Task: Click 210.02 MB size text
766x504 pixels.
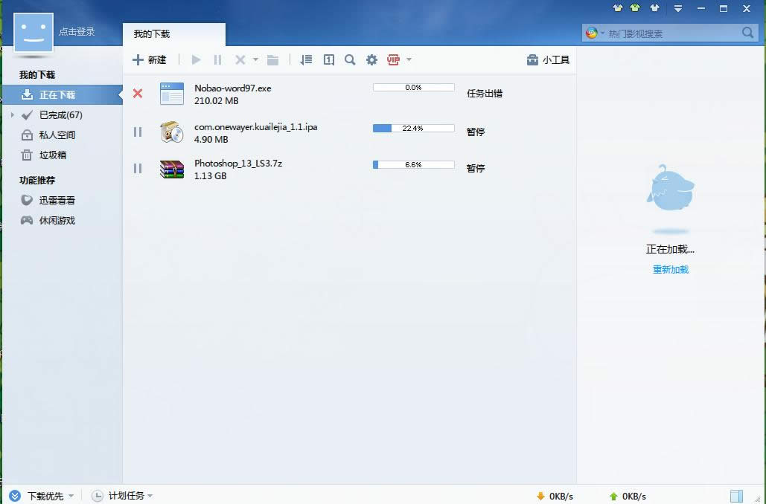Action: click(x=217, y=101)
